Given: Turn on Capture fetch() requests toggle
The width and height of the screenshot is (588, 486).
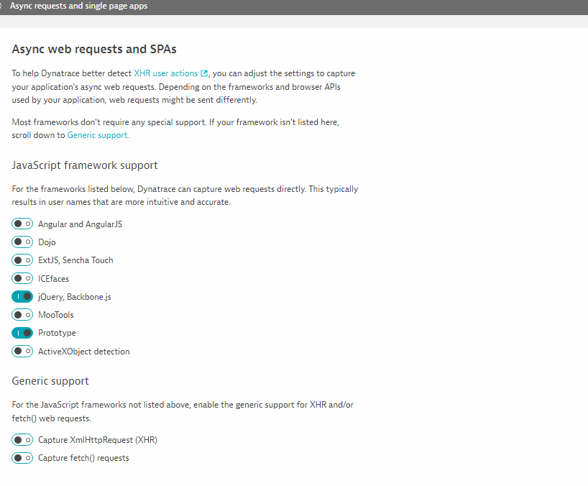Looking at the screenshot, I should 22,458.
